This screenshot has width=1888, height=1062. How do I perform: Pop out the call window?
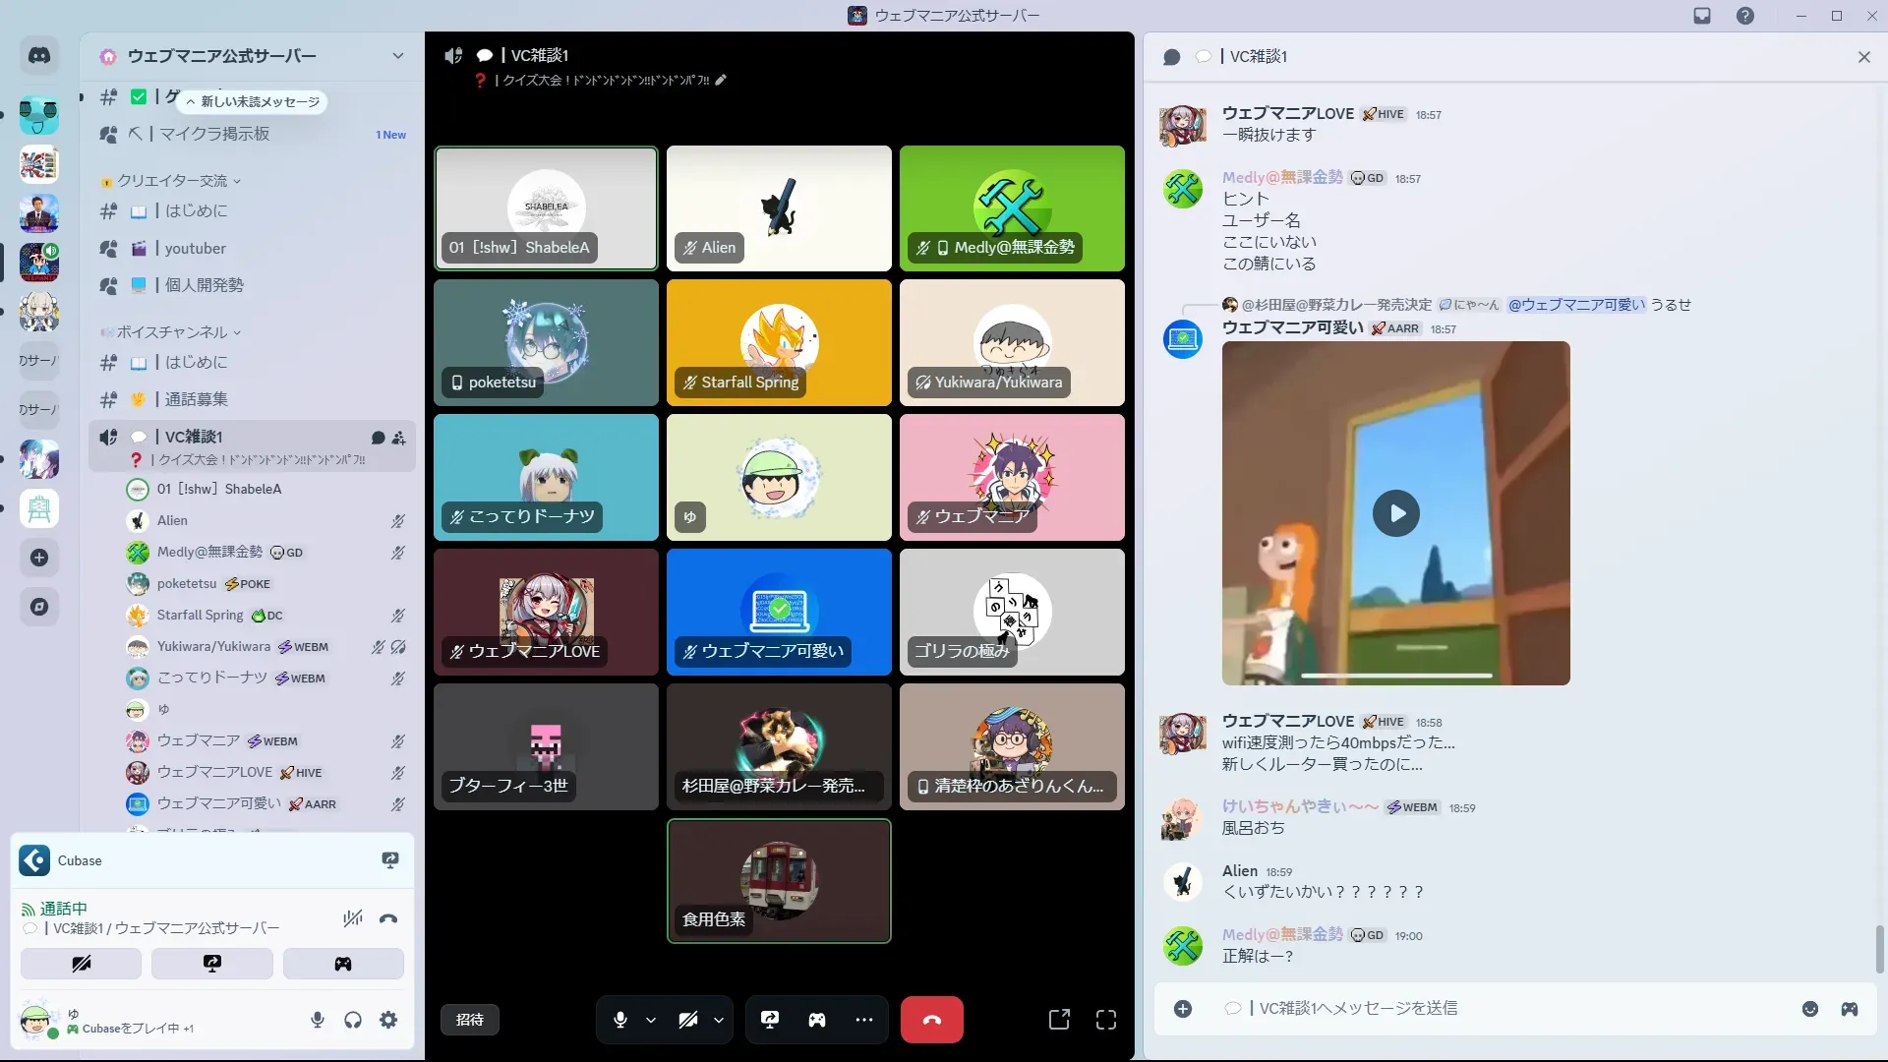1059,1020
